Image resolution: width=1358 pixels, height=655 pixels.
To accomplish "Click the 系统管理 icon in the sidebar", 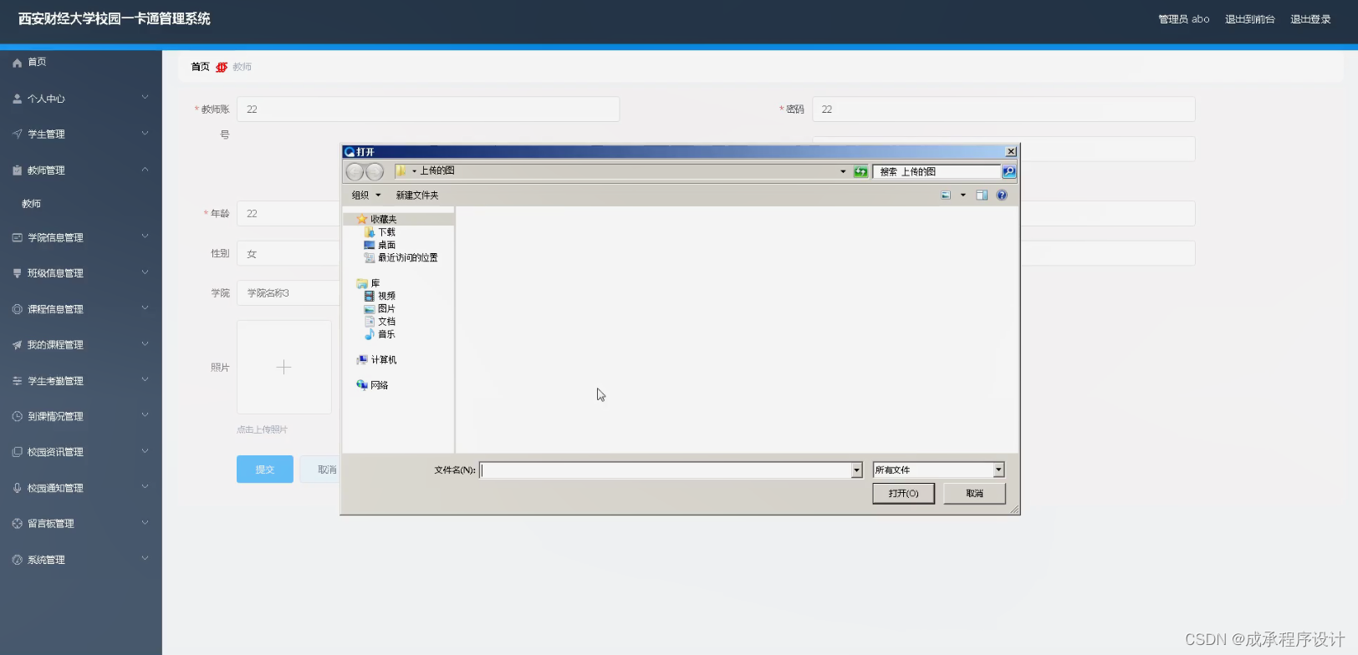I will 17,560.
